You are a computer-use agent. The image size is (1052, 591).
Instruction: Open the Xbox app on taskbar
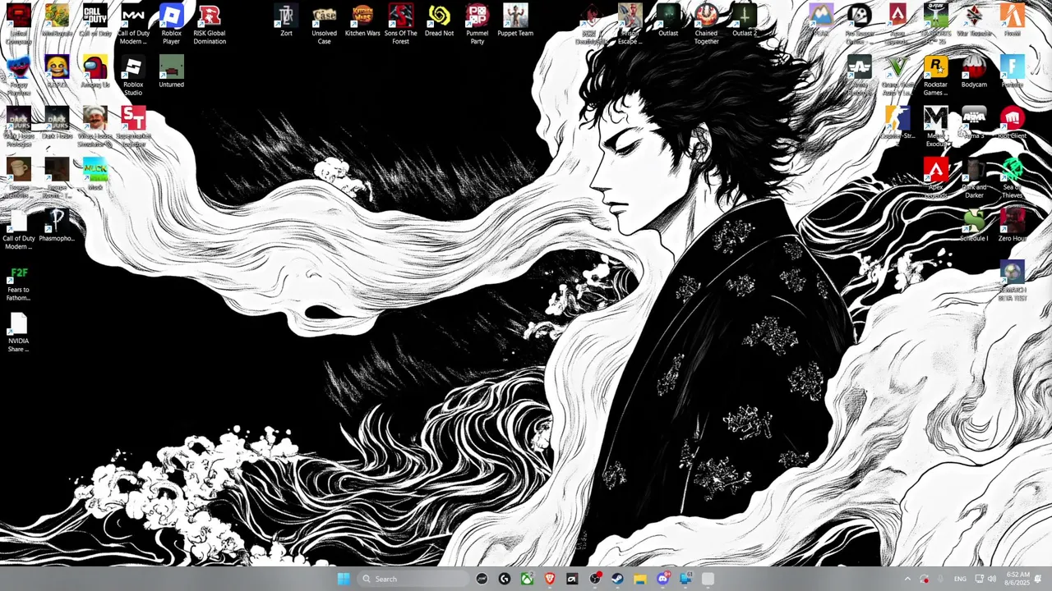[527, 579]
